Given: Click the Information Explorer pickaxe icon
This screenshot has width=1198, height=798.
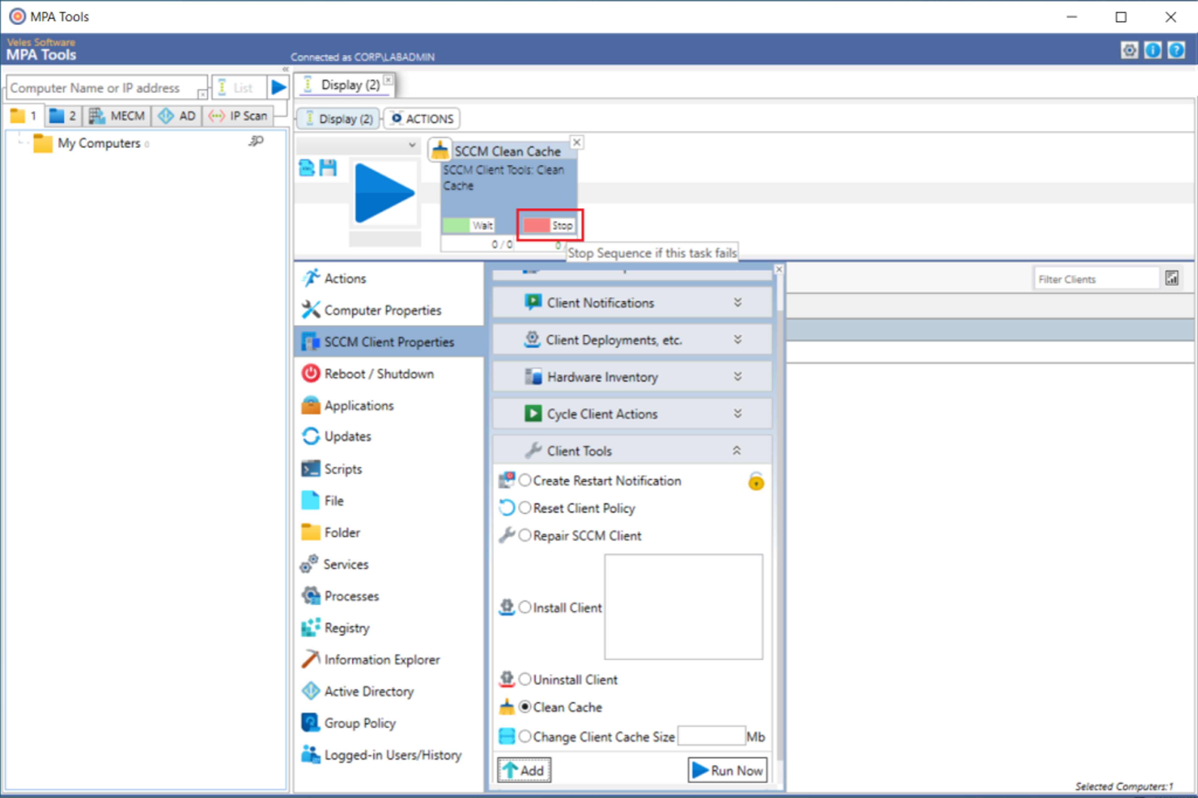Looking at the screenshot, I should 310,659.
